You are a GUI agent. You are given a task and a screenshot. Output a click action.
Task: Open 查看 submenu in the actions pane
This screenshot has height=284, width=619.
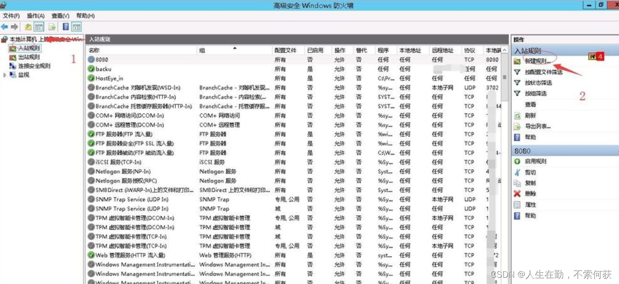[531, 104]
